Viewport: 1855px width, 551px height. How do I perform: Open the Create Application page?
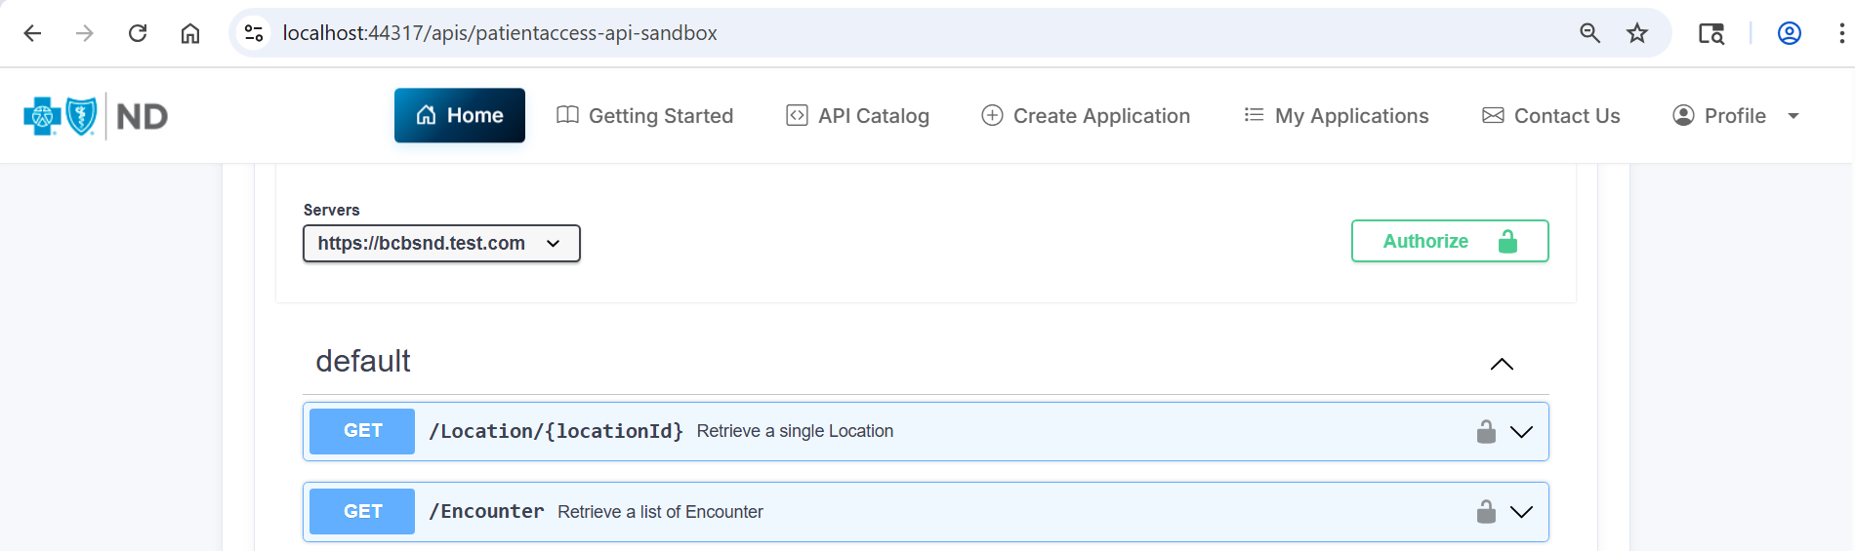1086,116
